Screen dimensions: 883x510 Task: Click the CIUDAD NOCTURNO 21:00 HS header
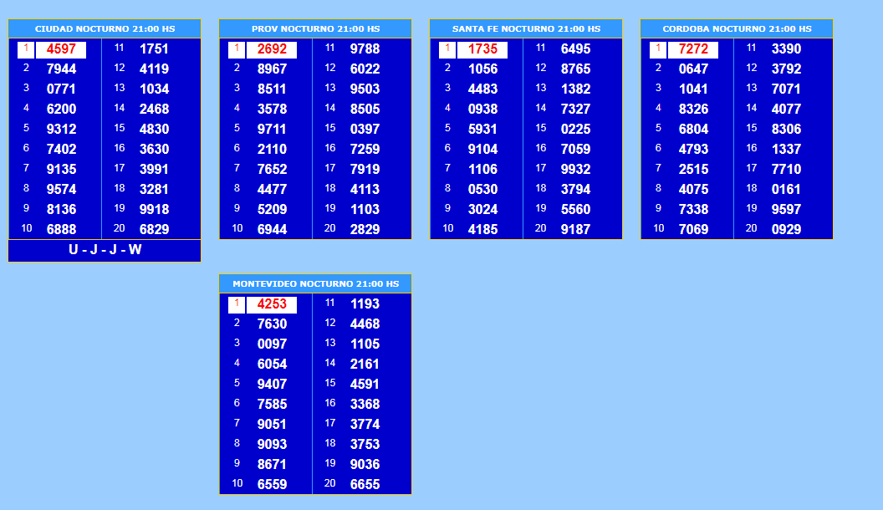(105, 28)
